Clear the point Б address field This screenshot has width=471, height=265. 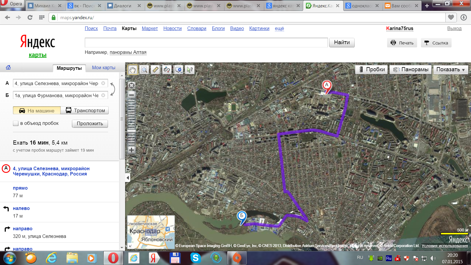click(103, 95)
